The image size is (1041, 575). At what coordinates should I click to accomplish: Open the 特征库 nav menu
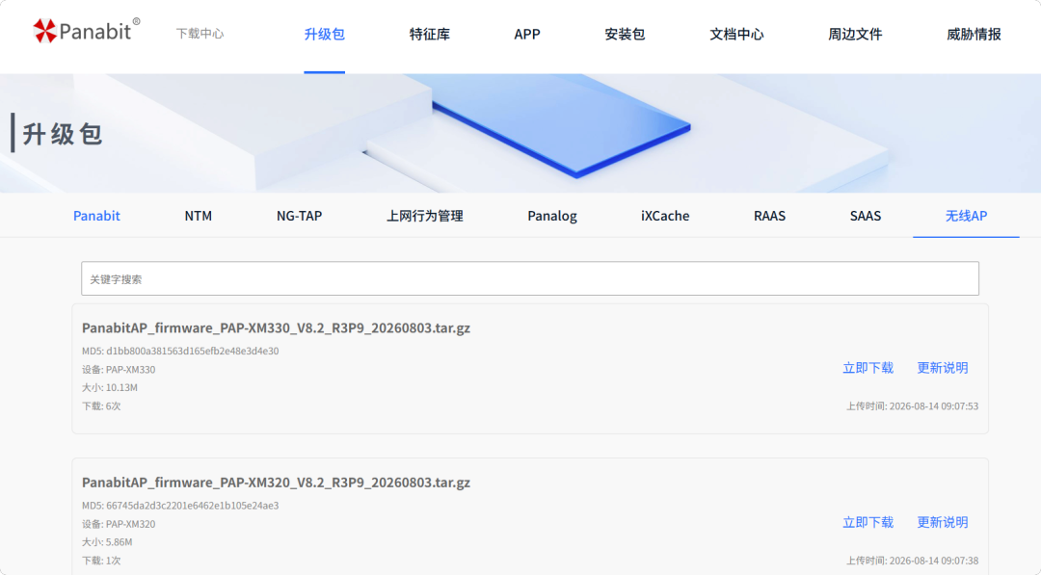click(x=430, y=34)
